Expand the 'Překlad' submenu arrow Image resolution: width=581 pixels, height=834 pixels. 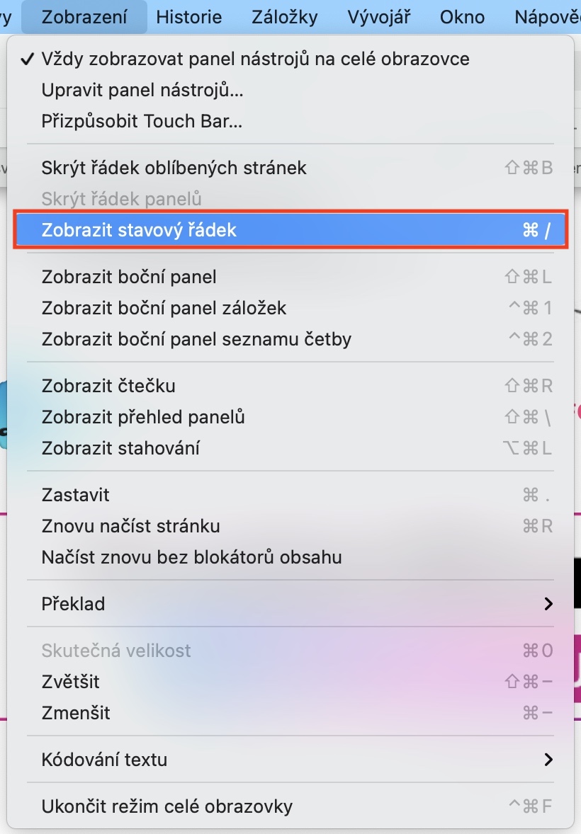point(548,604)
